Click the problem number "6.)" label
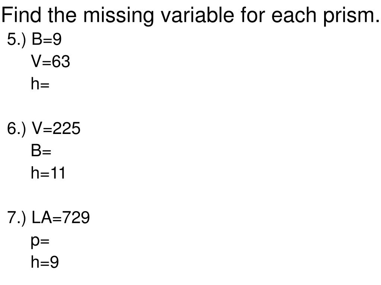 coord(17,129)
